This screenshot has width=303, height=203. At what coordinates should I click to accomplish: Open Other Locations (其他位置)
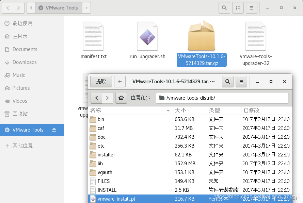point(32,146)
